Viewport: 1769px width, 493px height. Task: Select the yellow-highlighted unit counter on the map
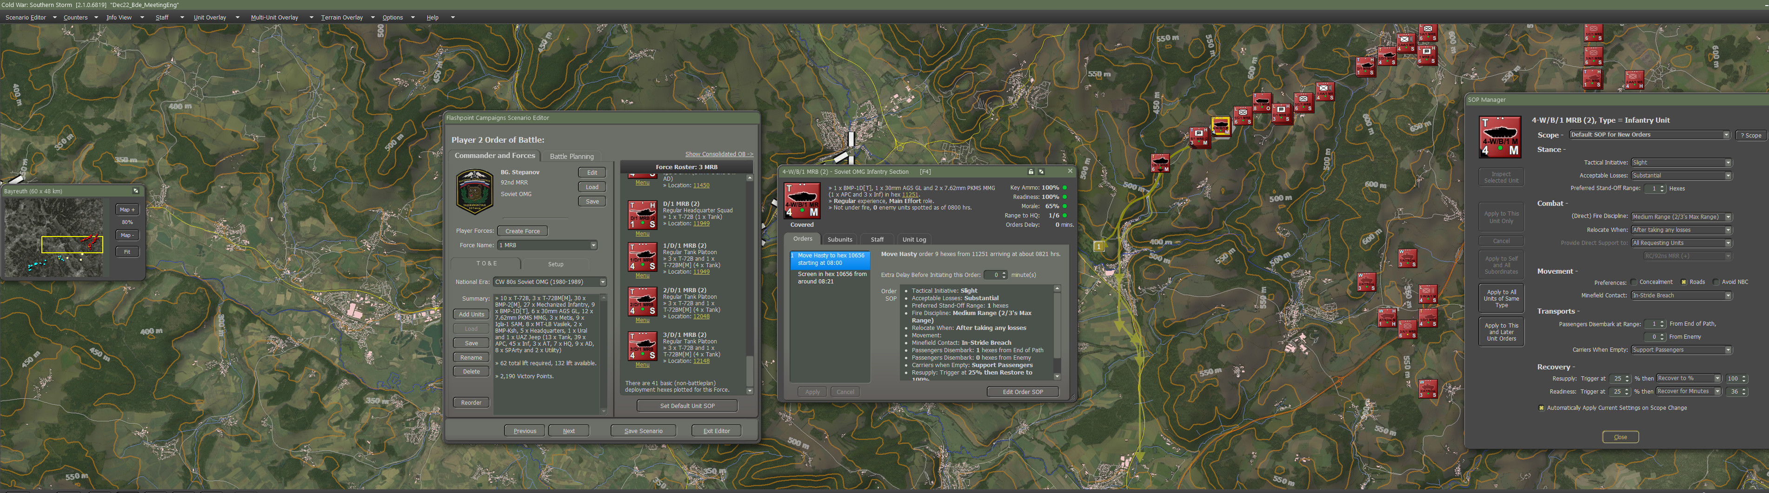click(1220, 125)
